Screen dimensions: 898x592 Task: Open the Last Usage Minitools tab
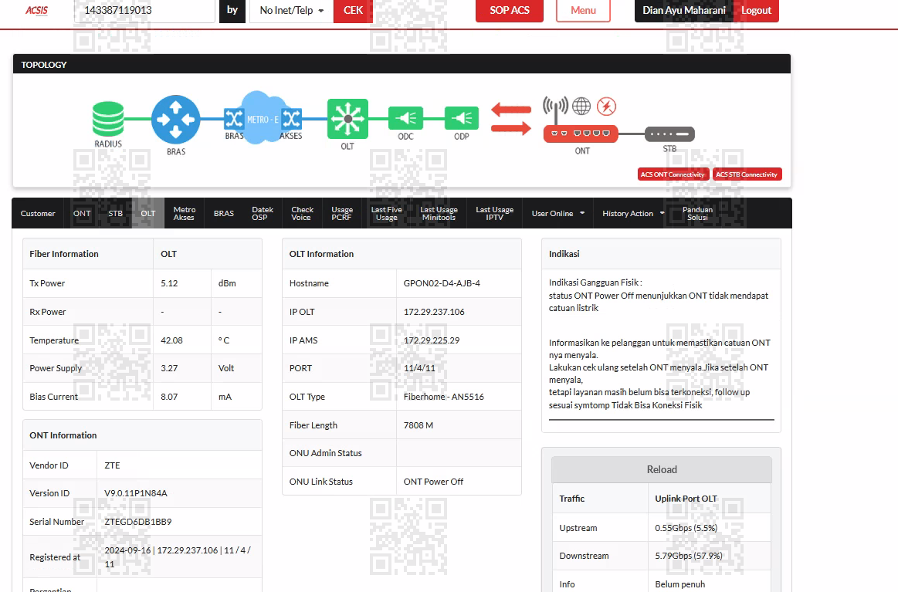[439, 213]
